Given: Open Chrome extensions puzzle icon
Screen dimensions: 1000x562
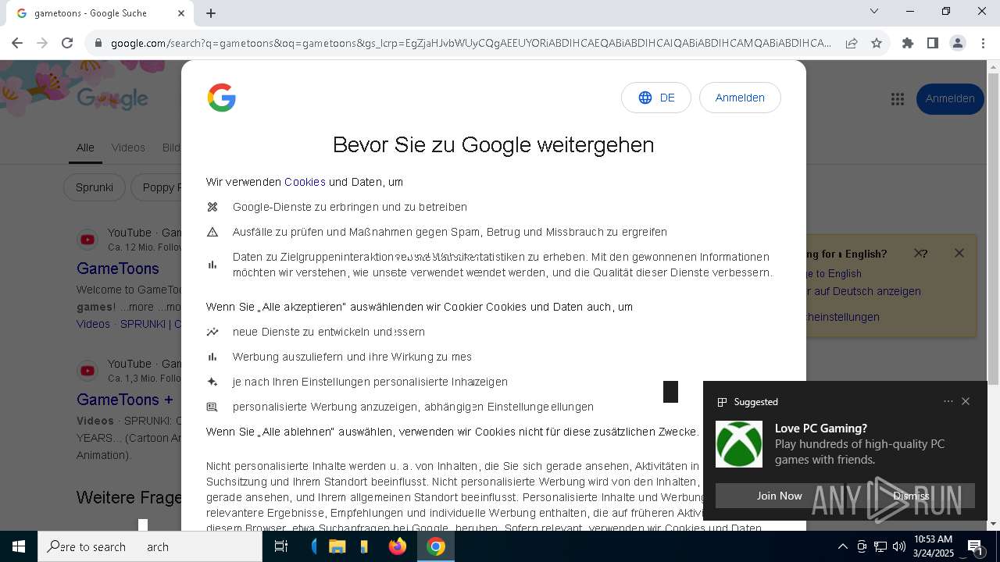Looking at the screenshot, I should pyautogui.click(x=908, y=43).
